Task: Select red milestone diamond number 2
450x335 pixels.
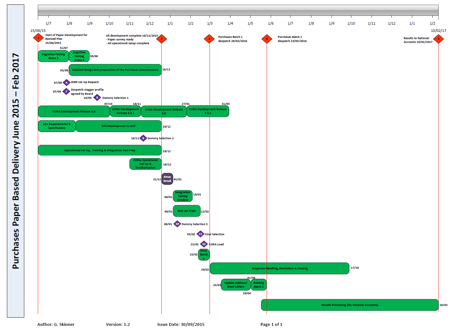Action: click(162, 39)
